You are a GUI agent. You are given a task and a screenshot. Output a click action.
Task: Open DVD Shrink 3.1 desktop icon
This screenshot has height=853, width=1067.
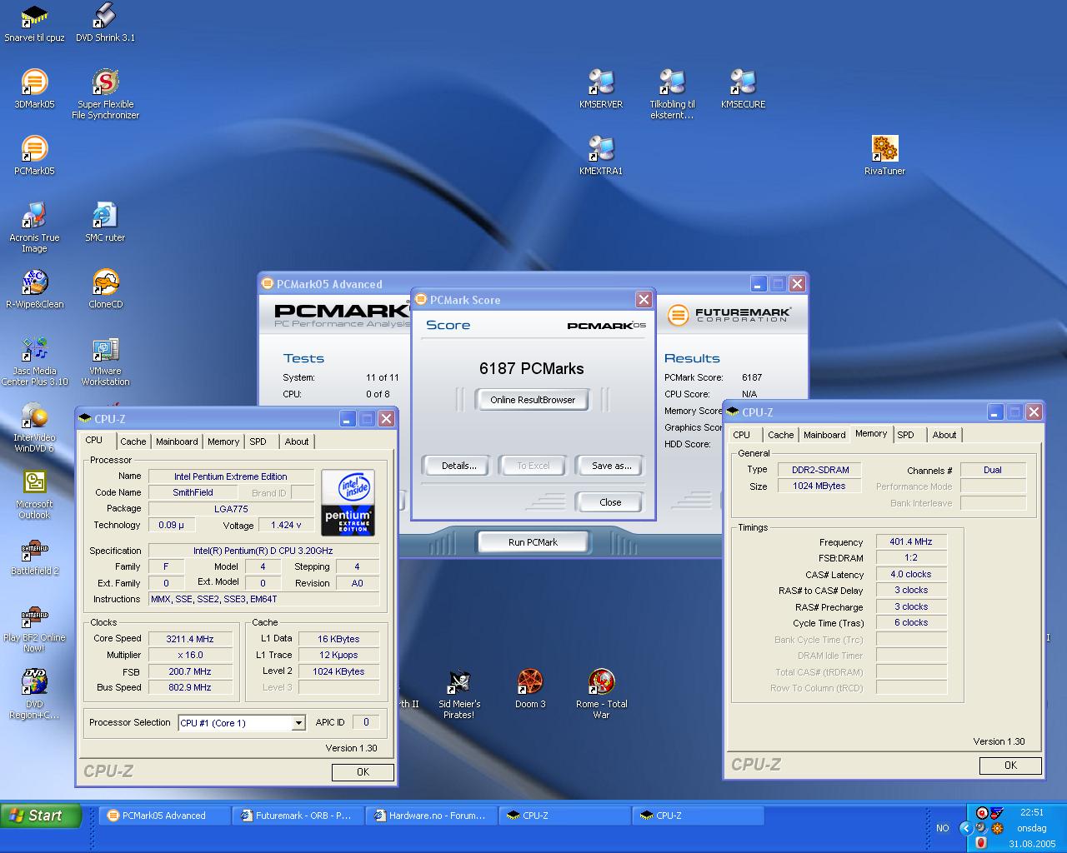pos(105,22)
